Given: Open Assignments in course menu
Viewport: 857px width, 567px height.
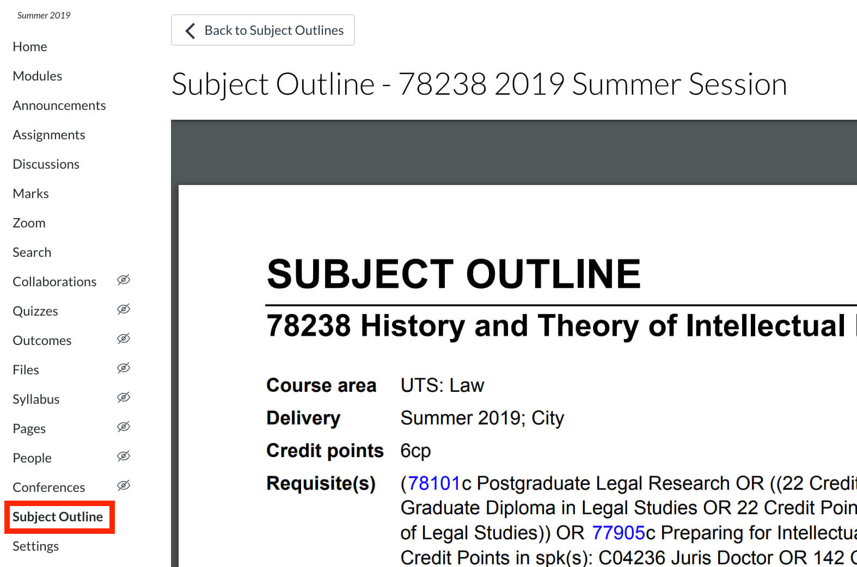Looking at the screenshot, I should (49, 135).
